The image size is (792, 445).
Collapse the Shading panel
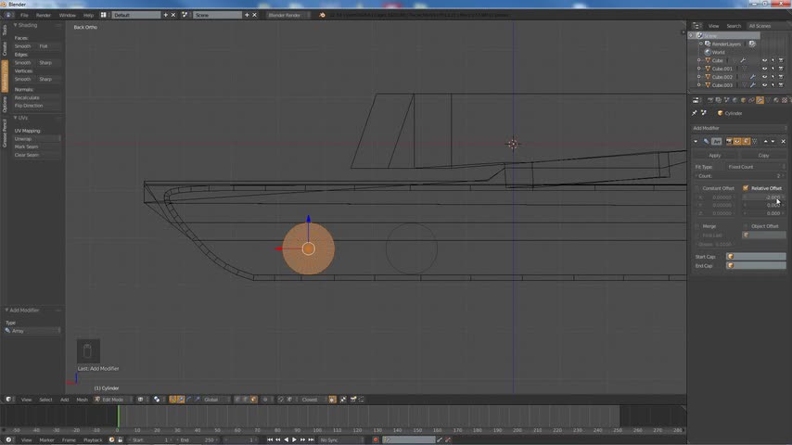tap(15, 25)
